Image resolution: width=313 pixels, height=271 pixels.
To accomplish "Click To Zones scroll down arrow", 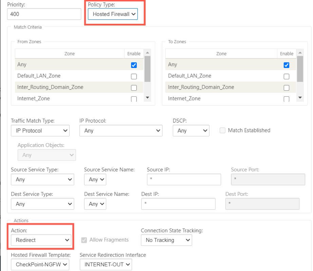I will click(x=300, y=98).
